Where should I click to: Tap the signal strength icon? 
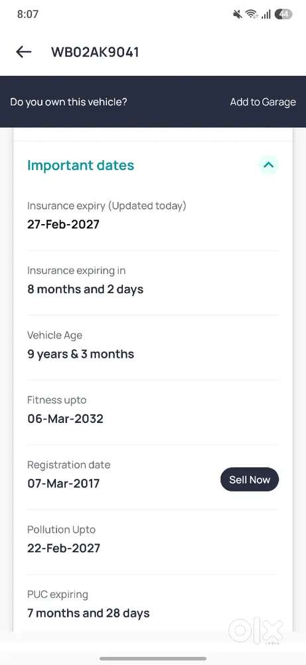pyautogui.click(x=266, y=15)
